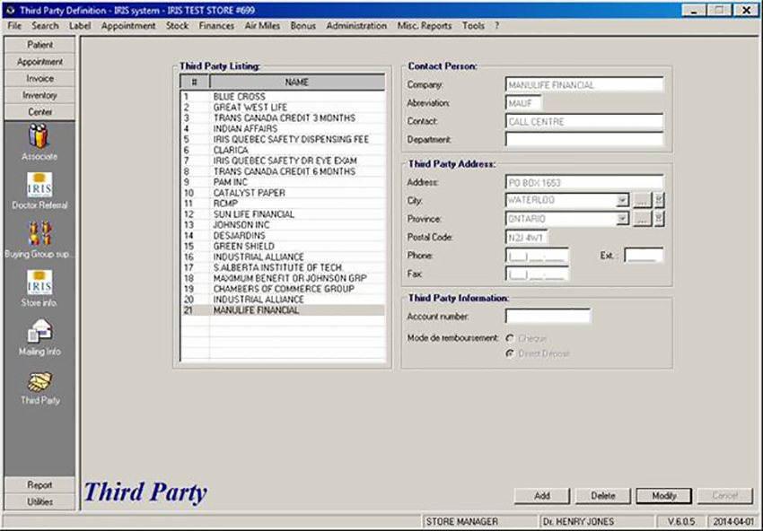This screenshot has height=531, width=763.
Task: Select the Cheque reimbursement radio button
Action: click(510, 338)
